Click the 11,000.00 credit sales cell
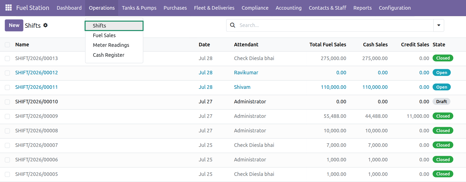This screenshot has height=182, width=466. tap(418, 116)
